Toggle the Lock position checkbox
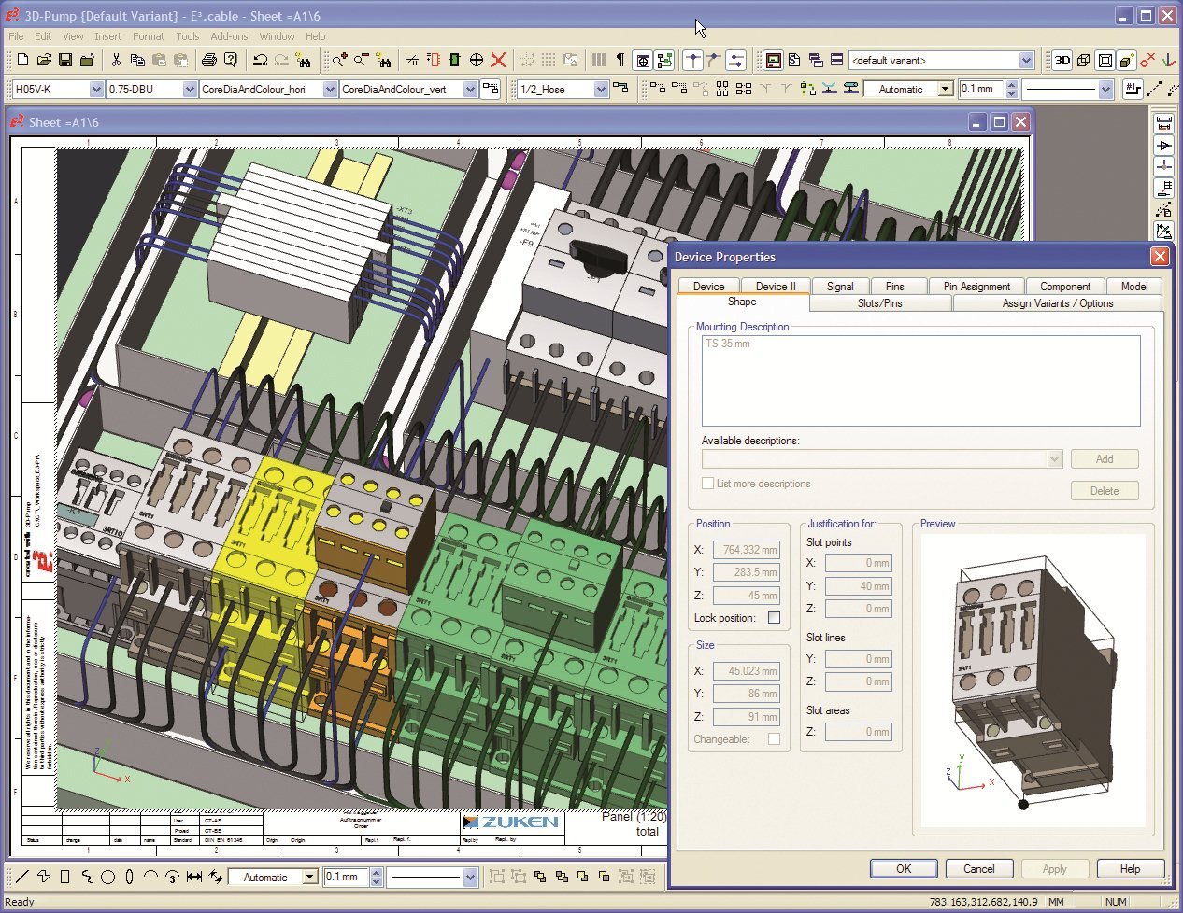The width and height of the screenshot is (1183, 913). tap(774, 618)
